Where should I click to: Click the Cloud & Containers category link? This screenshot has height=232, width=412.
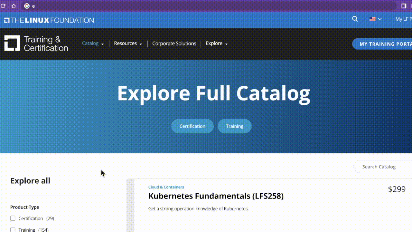coord(166,187)
